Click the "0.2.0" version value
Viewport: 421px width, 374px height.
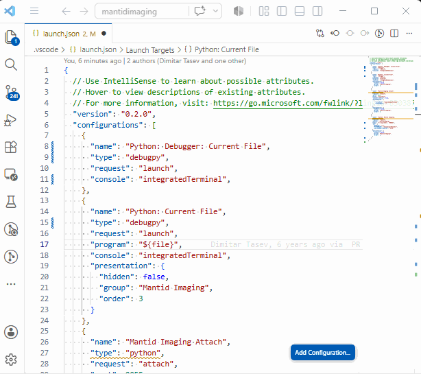[136, 114]
